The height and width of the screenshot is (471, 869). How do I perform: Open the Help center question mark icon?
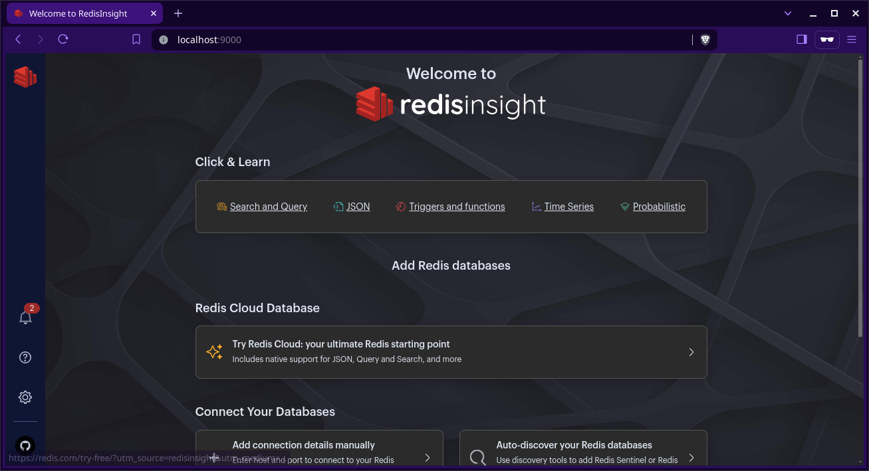click(25, 357)
